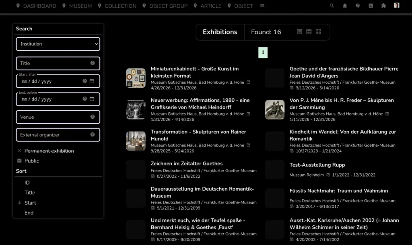Show help for External organizer field
412x245 pixels.
(93, 135)
